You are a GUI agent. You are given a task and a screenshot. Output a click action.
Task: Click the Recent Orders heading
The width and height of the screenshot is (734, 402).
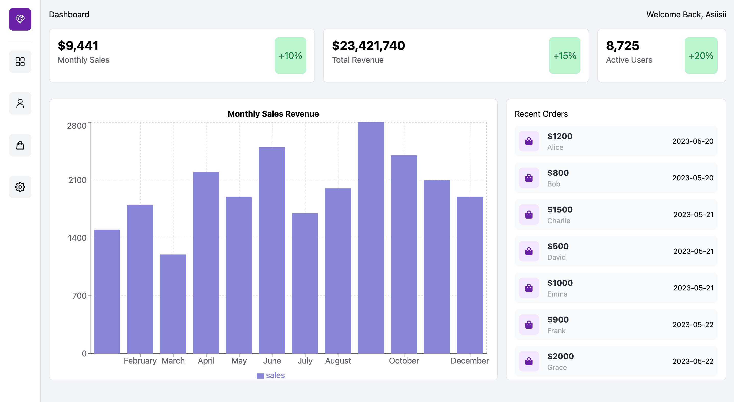click(541, 114)
